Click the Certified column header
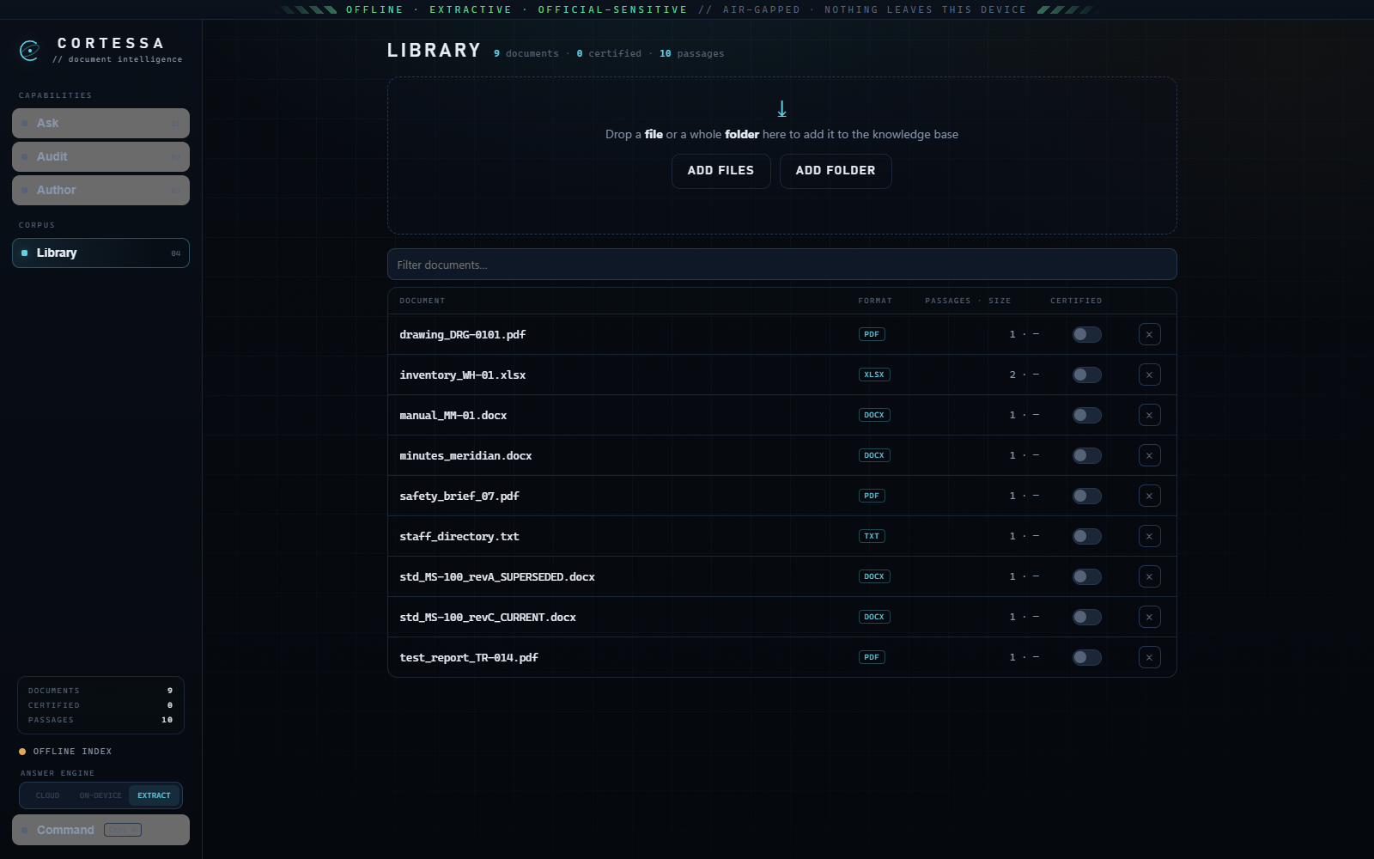The image size is (1374, 859). (1076, 301)
